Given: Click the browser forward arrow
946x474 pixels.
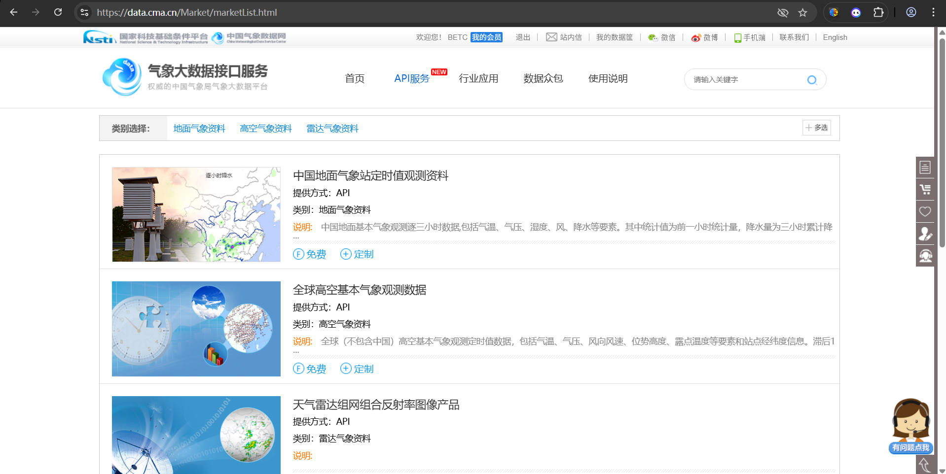Looking at the screenshot, I should tap(36, 12).
